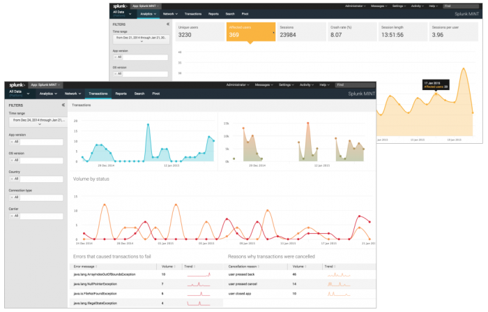Expand the All Data selector in the Transactions window
Viewport: 488px width, 312px height.
point(20,94)
